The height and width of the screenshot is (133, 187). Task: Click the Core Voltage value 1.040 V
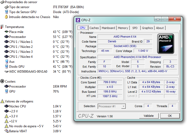click(x=143, y=51)
